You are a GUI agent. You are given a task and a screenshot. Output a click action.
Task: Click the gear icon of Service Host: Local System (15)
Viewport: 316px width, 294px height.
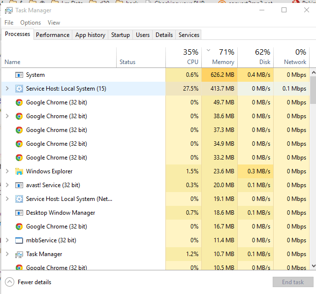tap(19, 89)
